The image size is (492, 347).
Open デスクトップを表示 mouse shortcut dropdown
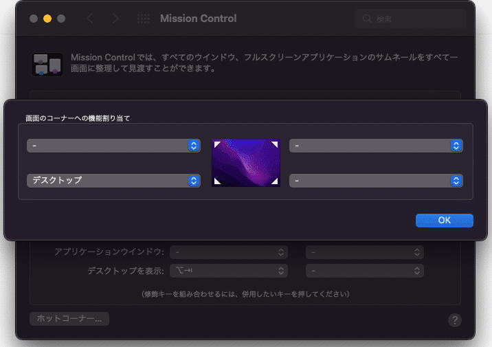tap(365, 271)
